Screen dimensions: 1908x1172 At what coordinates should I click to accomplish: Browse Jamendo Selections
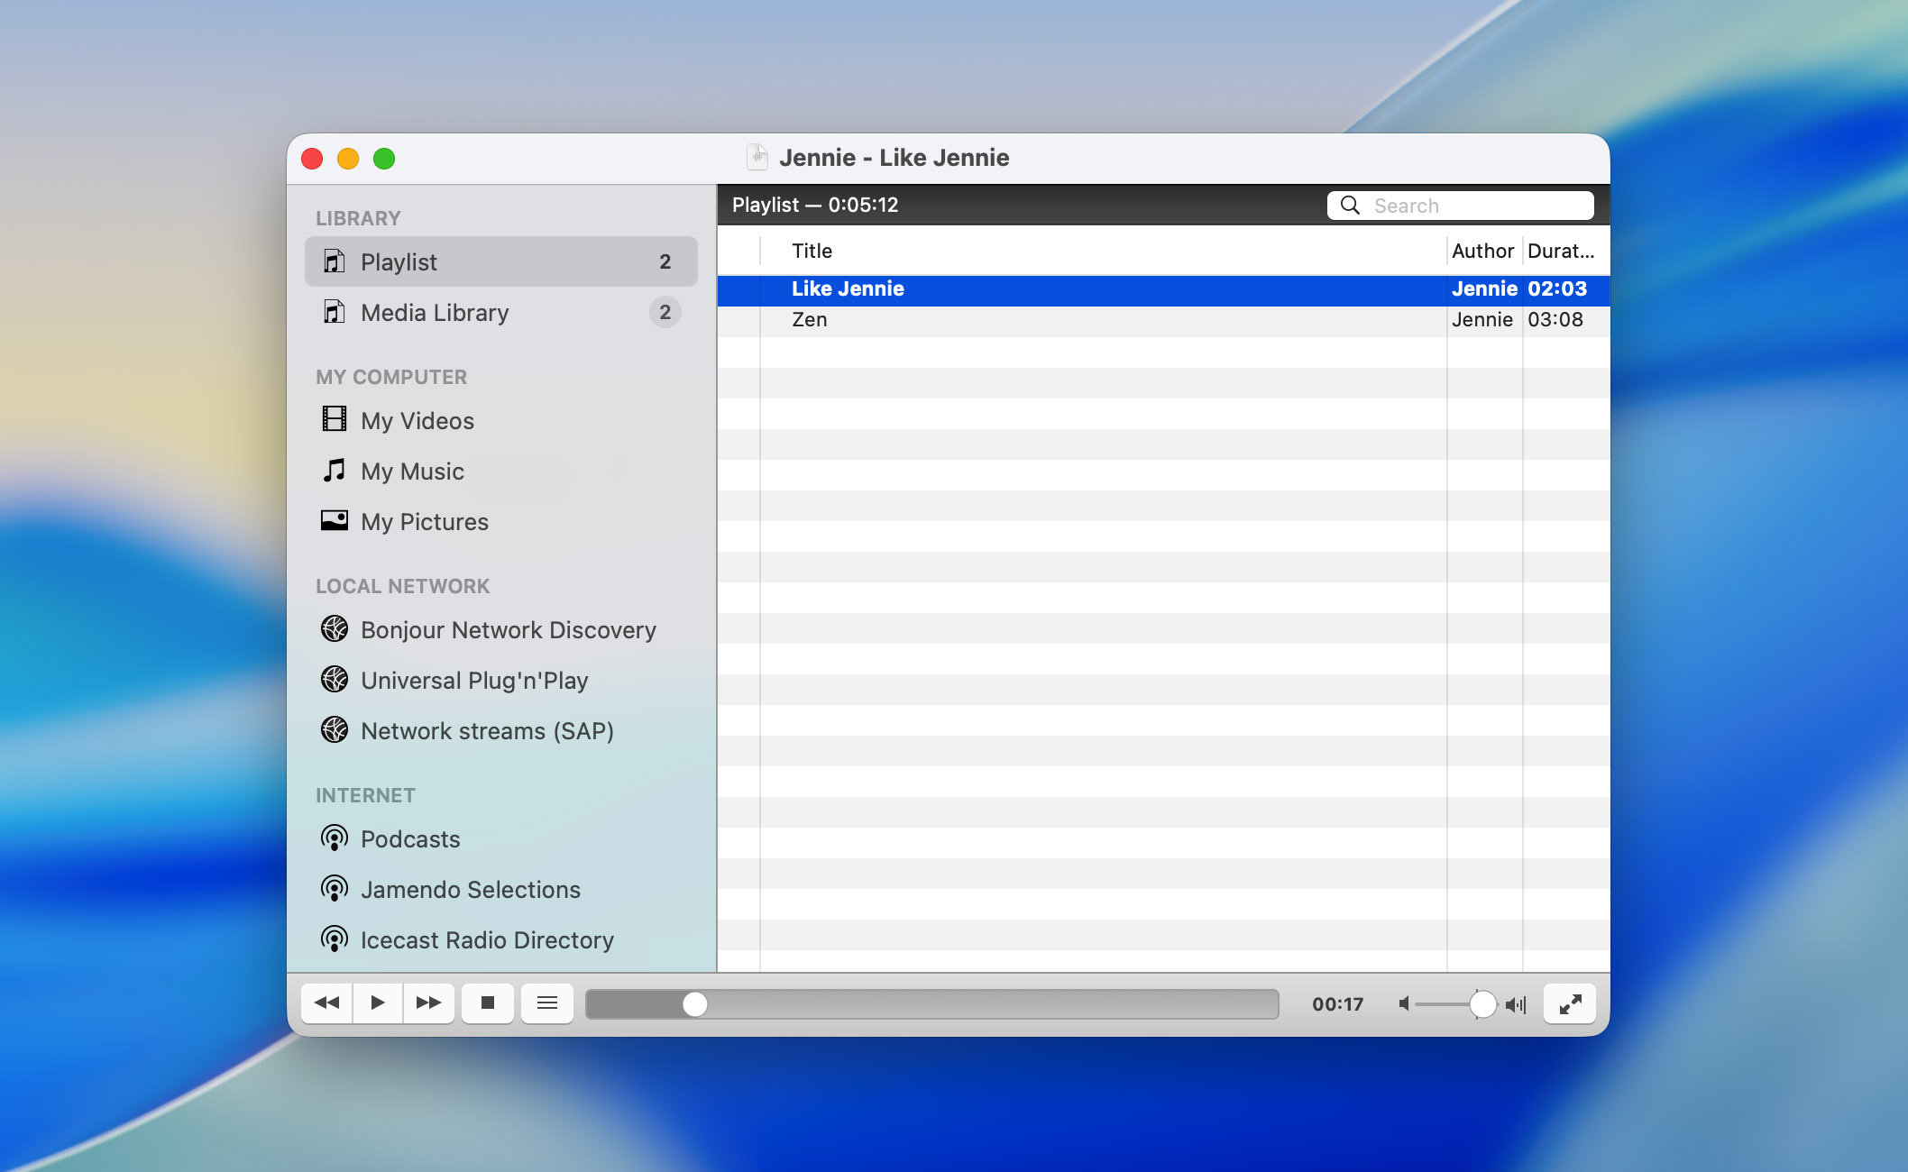(471, 889)
